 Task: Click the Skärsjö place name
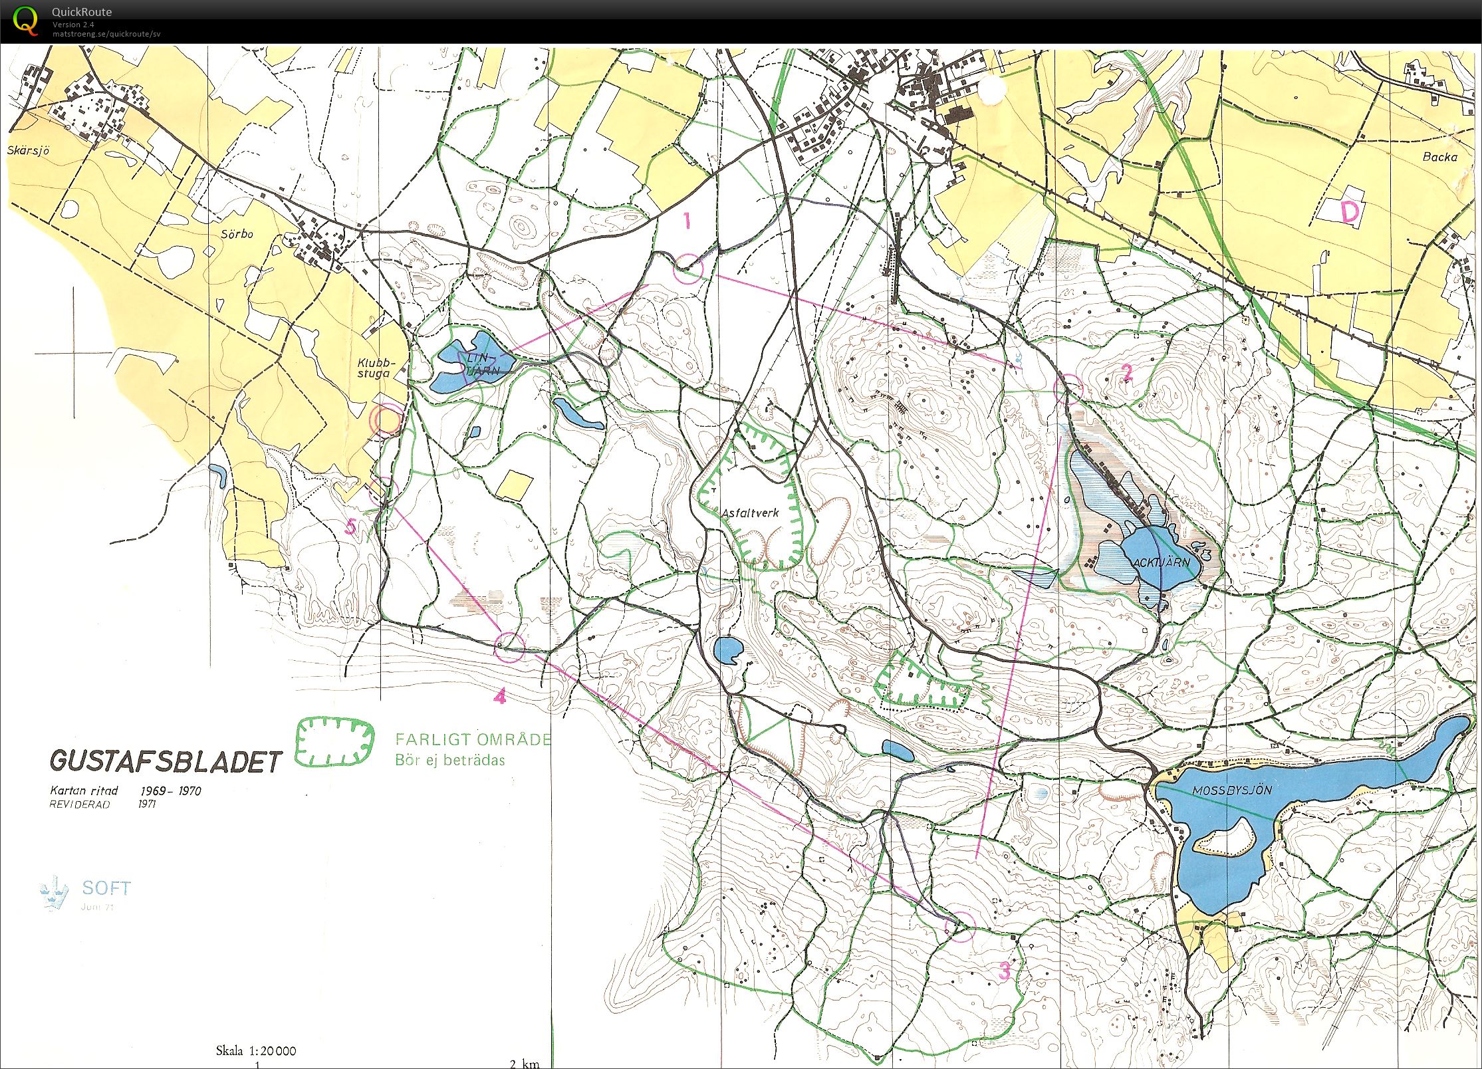tap(29, 150)
